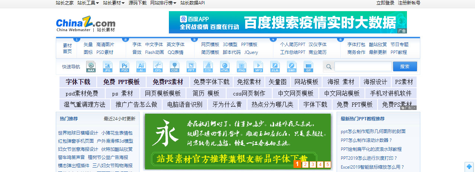The width and height of the screenshot is (475, 172).
Task: Click the 立即登录 login link
Action: (385, 3)
